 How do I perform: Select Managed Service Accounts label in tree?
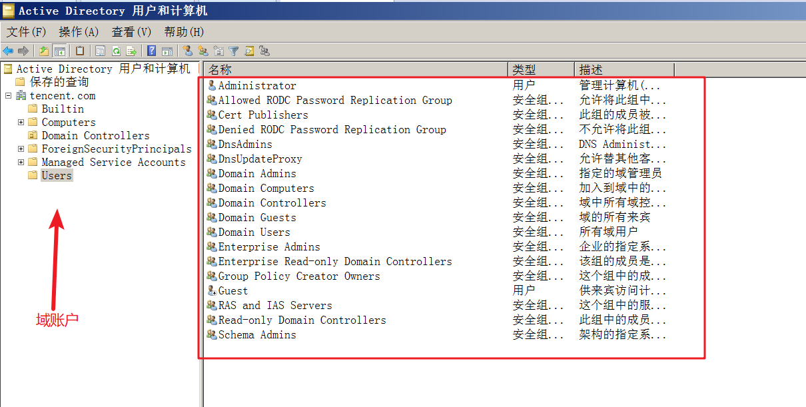[x=113, y=162]
